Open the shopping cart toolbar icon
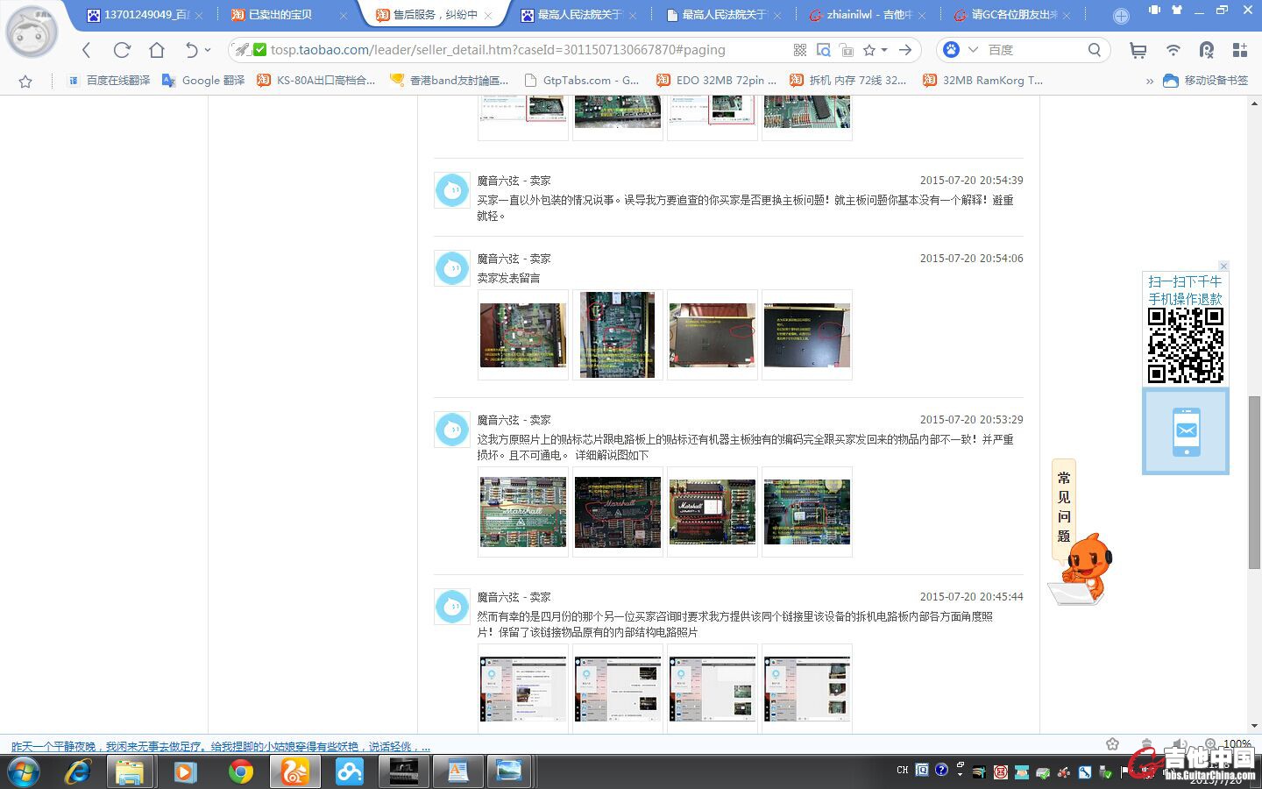The width and height of the screenshot is (1262, 789). click(1138, 50)
